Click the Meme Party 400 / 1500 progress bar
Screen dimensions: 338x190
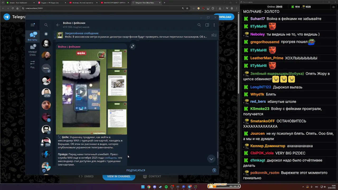coord(224,186)
